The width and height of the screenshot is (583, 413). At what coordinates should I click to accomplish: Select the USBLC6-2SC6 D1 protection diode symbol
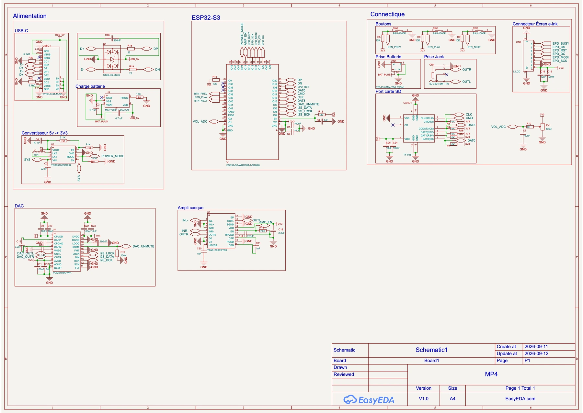click(x=112, y=59)
